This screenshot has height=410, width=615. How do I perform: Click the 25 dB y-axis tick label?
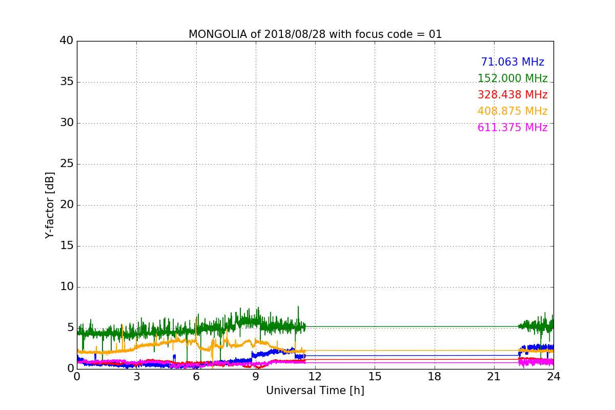(x=66, y=164)
